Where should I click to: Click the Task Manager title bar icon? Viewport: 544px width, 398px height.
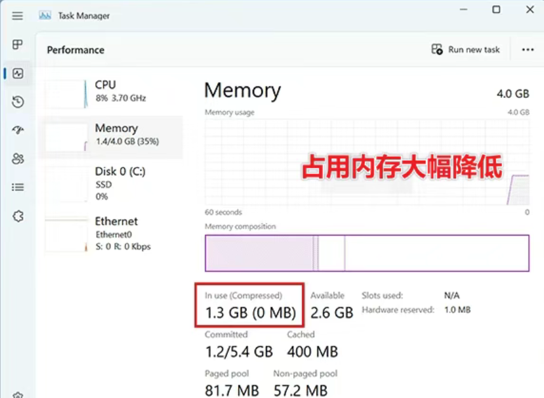[45, 16]
